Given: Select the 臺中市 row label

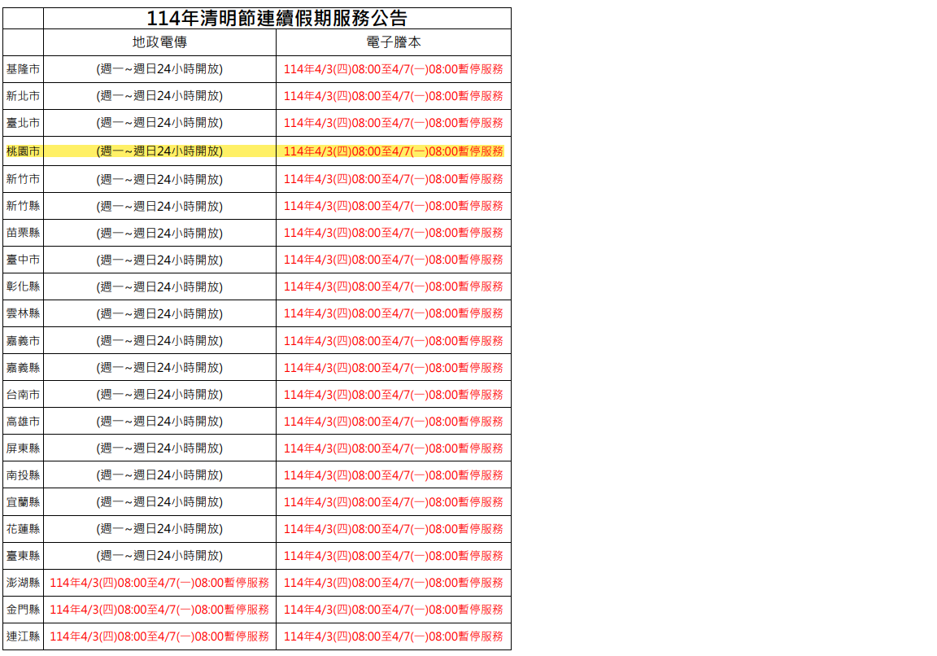Looking at the screenshot, I should [24, 260].
